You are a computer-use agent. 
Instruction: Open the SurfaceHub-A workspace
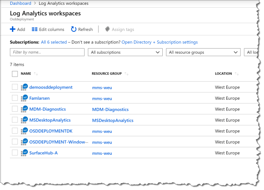43,153
